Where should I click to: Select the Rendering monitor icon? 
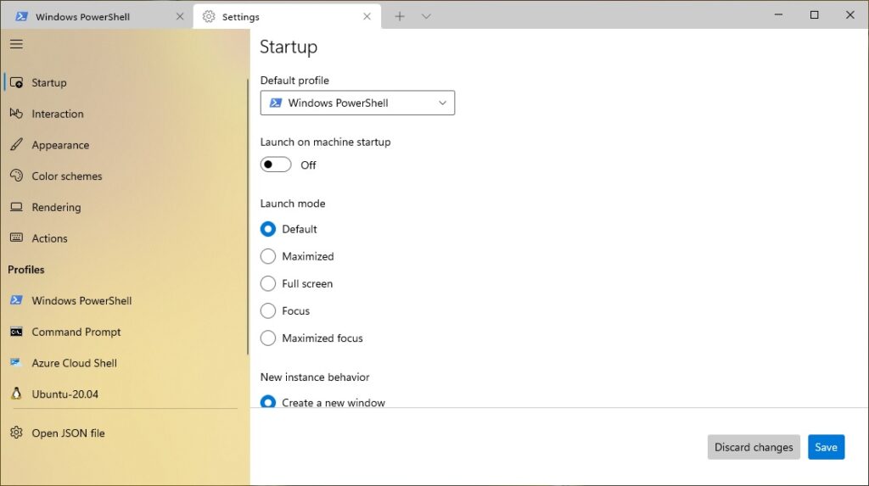(16, 207)
